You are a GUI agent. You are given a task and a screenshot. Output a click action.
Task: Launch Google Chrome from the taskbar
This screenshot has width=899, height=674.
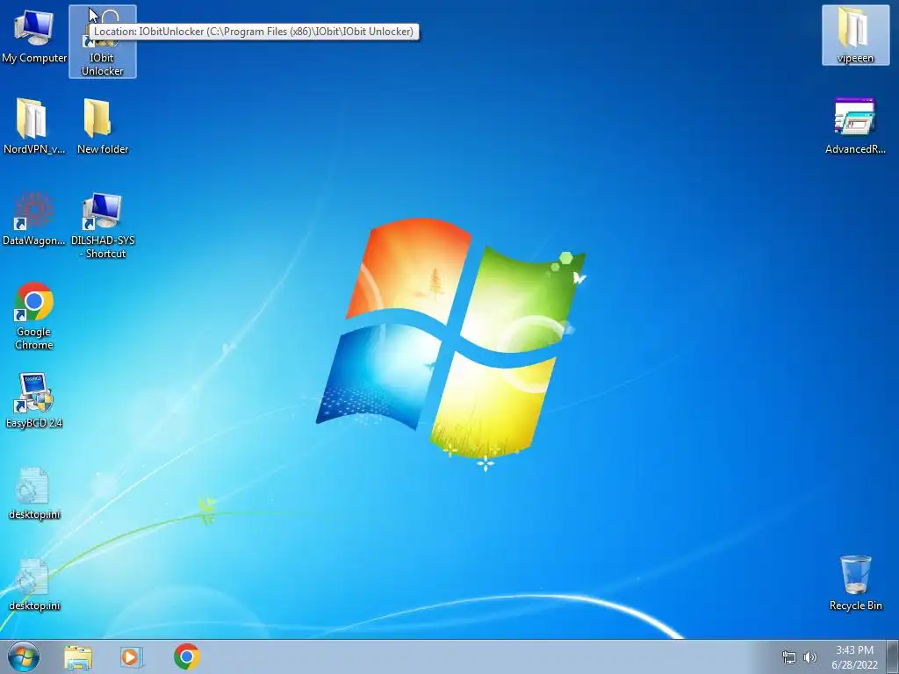tap(186, 656)
